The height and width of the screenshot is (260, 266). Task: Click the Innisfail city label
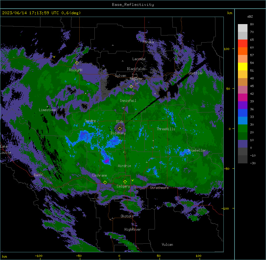click(x=128, y=101)
